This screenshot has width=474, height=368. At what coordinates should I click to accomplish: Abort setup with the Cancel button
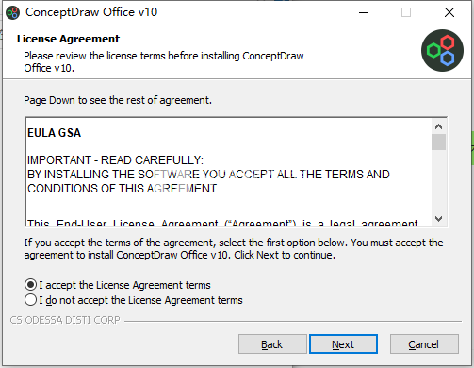pos(424,344)
